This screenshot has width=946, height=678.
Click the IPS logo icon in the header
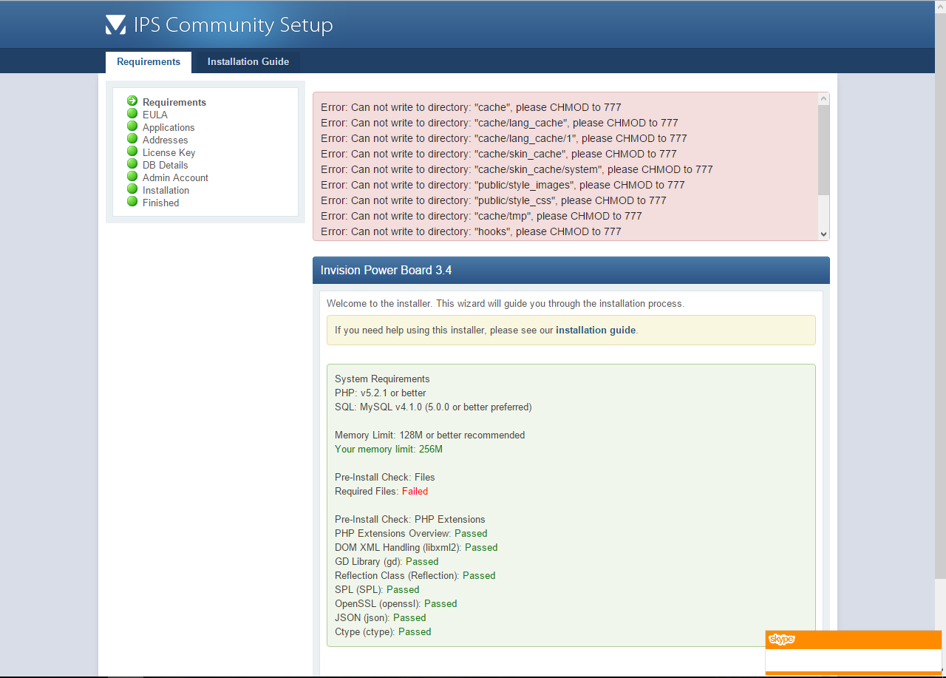click(116, 25)
